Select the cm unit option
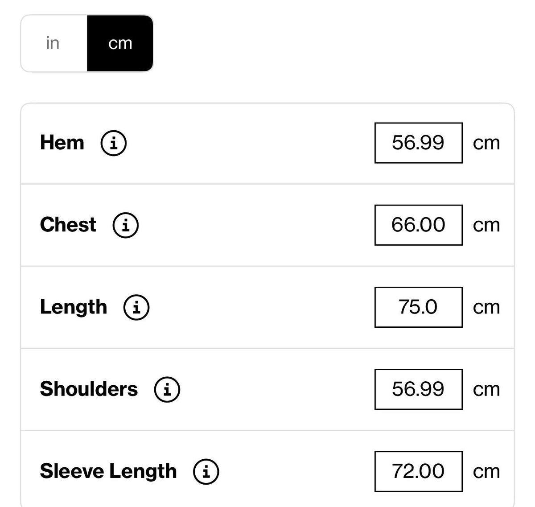 (120, 43)
